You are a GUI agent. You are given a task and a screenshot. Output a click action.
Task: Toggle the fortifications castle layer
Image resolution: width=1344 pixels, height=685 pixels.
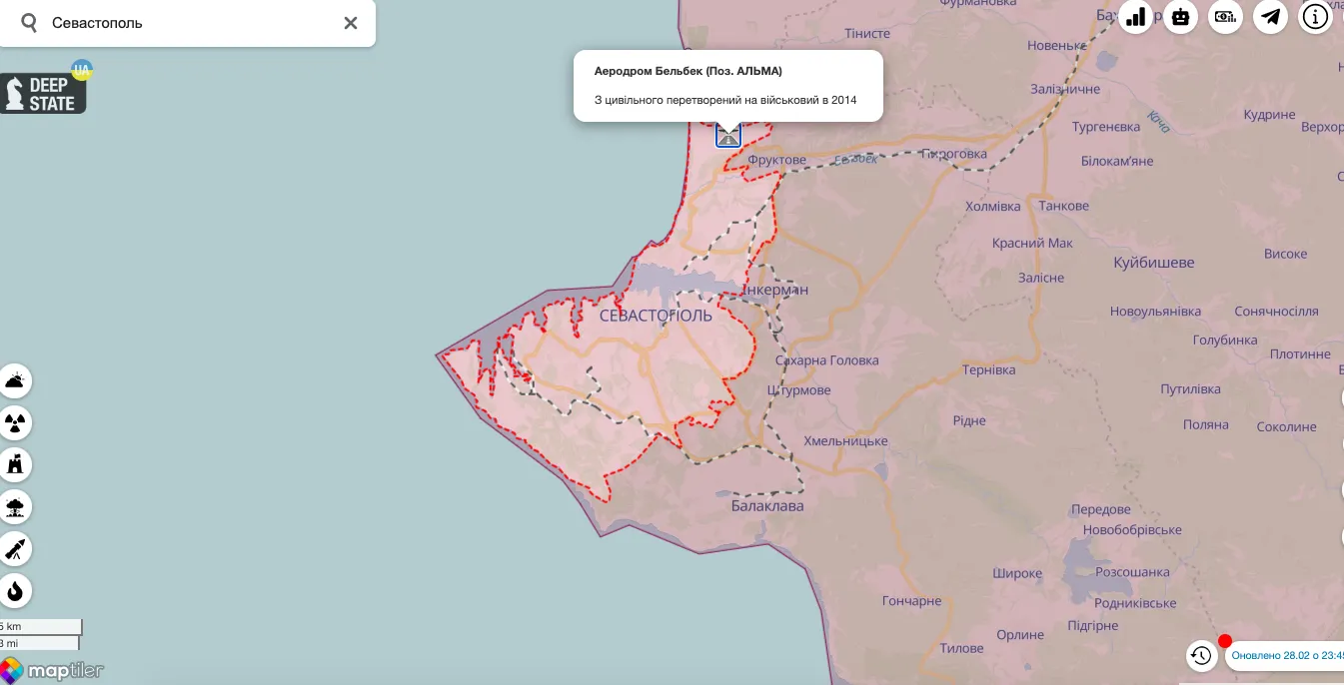coord(16,465)
